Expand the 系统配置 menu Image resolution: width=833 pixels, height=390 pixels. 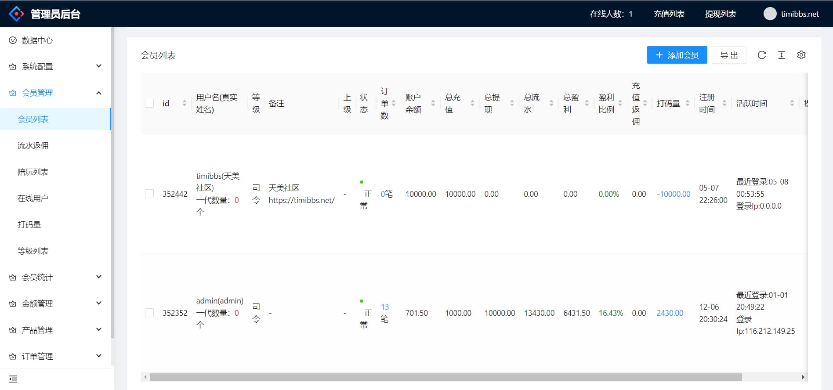coord(55,66)
